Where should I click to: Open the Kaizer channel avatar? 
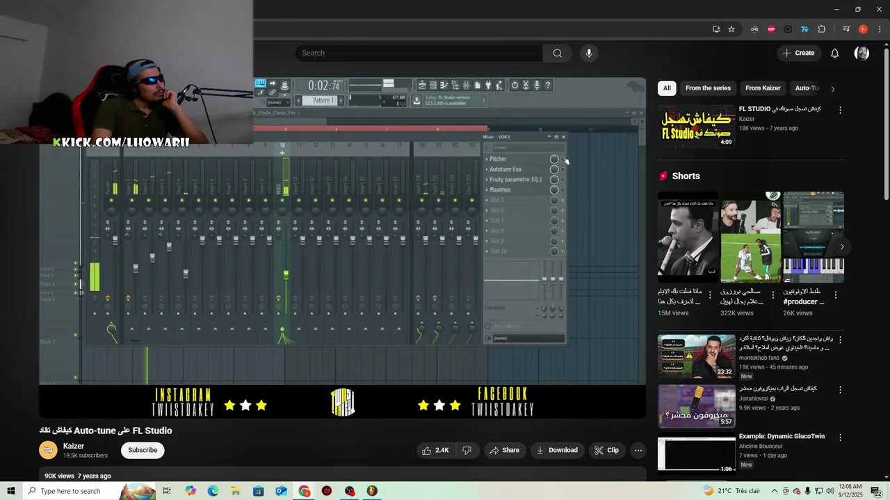click(48, 450)
